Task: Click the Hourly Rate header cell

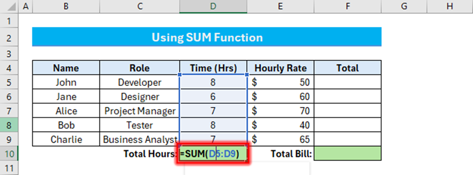Action: tap(280, 68)
